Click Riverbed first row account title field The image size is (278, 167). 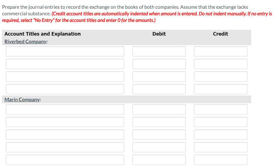(65, 51)
